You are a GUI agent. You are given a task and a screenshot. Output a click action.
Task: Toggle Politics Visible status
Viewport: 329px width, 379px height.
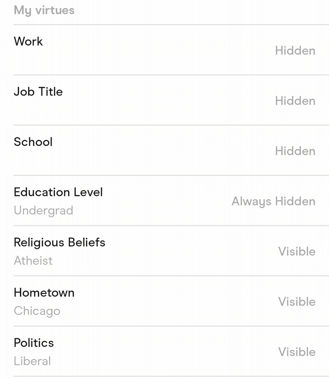pos(297,352)
